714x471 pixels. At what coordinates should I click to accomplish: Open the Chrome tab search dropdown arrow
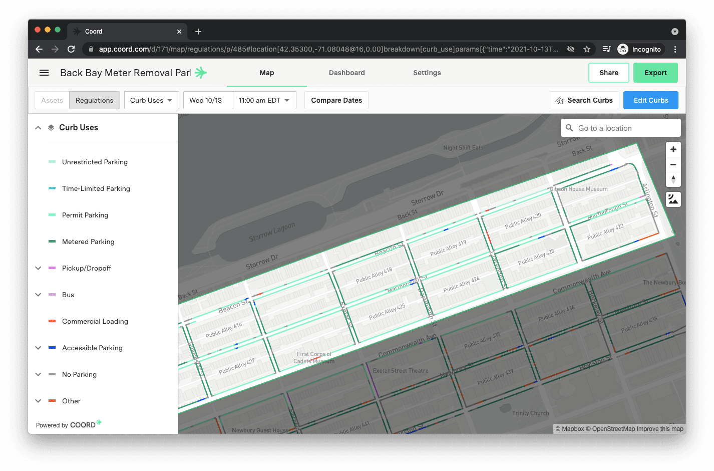[x=675, y=32]
